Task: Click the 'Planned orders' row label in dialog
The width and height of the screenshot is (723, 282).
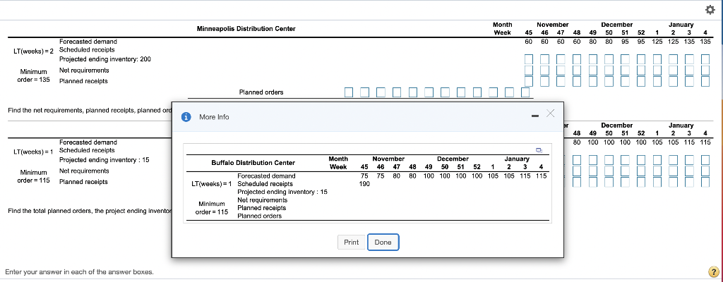Action: (x=259, y=216)
